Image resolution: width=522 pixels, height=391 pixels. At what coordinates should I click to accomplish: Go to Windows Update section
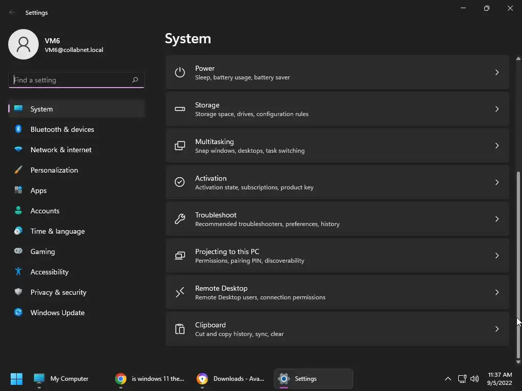tap(57, 313)
